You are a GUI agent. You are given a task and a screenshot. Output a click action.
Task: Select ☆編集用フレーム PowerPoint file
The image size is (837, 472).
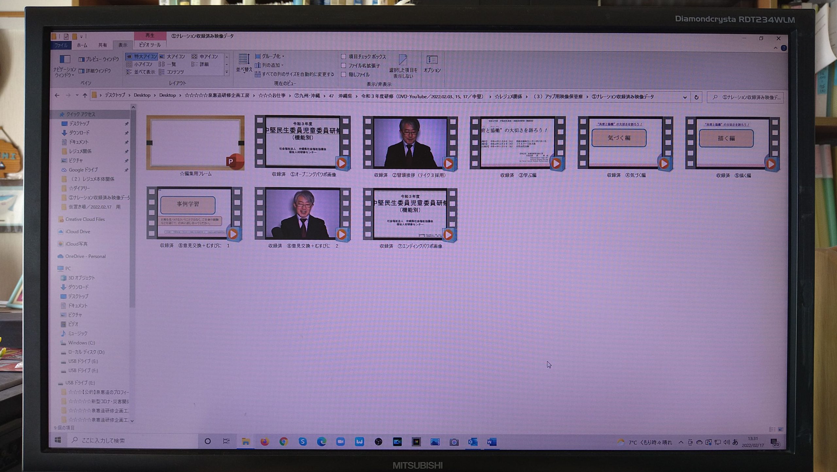pyautogui.click(x=196, y=146)
